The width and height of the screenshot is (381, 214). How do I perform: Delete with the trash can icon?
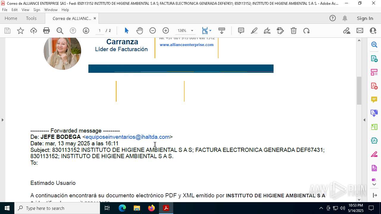(x=293, y=31)
